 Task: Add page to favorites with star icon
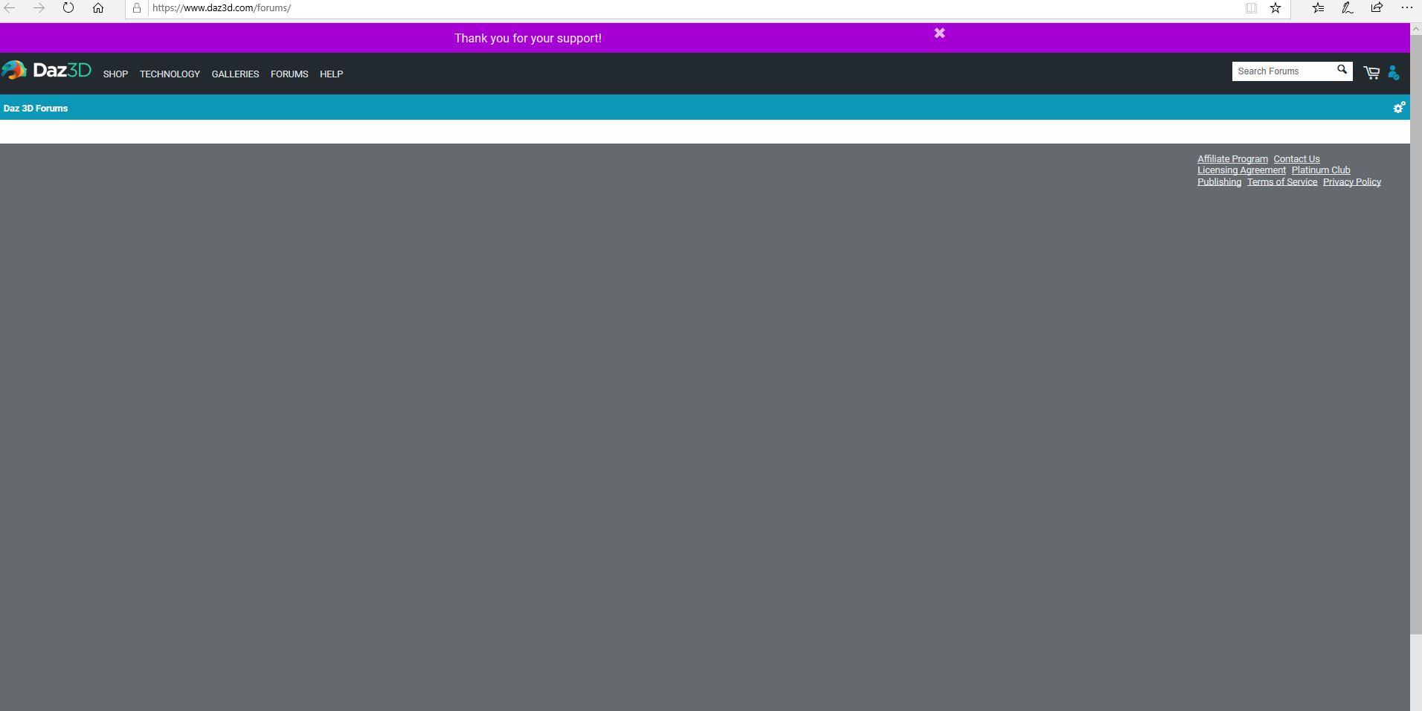tap(1275, 7)
